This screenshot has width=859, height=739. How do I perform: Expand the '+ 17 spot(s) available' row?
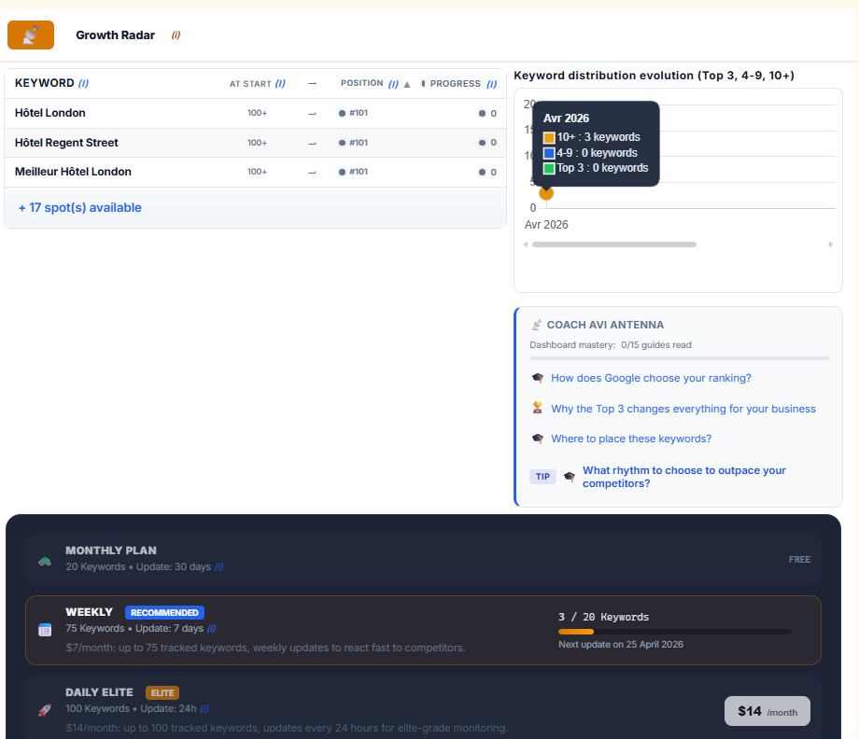[x=80, y=208]
